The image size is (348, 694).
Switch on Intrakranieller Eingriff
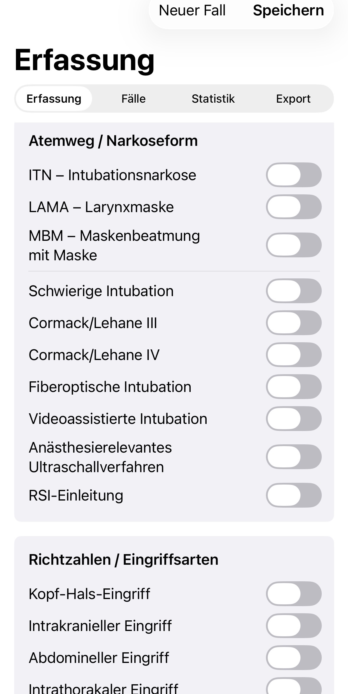[293, 626]
